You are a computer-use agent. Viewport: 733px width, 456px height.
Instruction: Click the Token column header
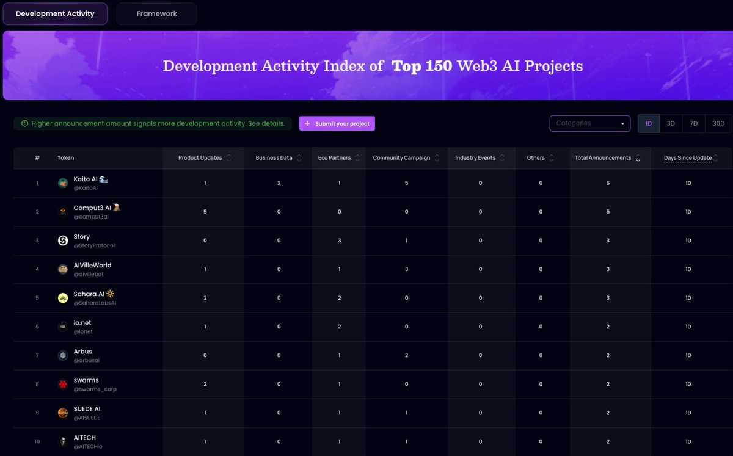[x=65, y=158]
